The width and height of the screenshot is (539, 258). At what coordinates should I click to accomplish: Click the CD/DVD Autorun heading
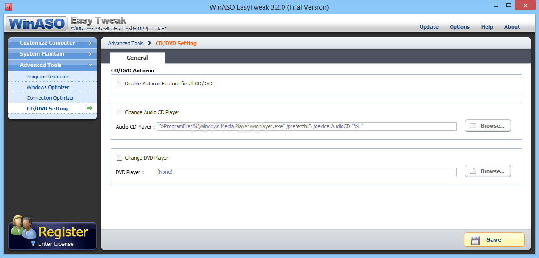click(132, 71)
